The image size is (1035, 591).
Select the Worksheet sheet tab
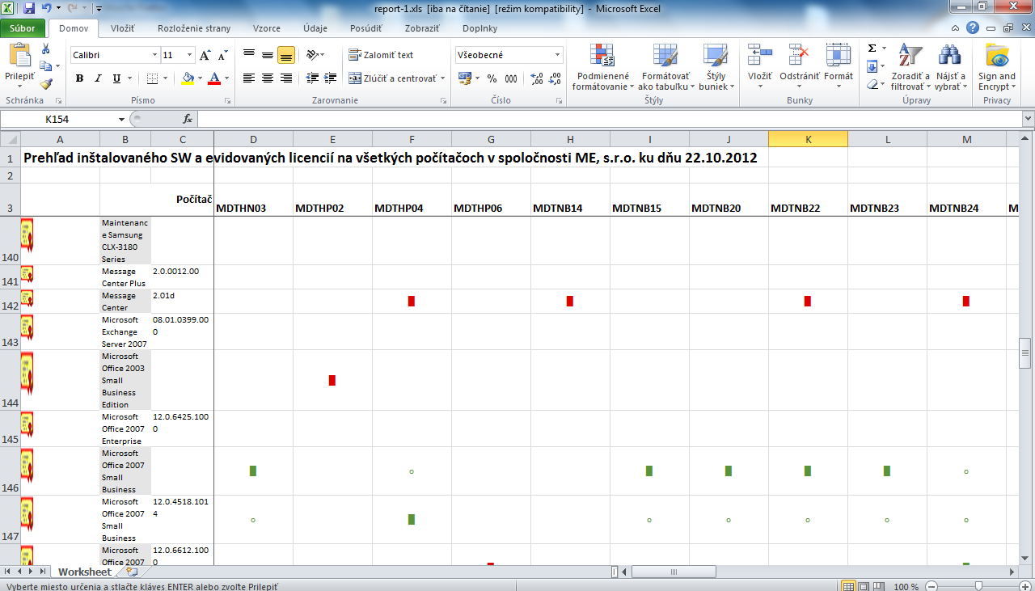[84, 572]
